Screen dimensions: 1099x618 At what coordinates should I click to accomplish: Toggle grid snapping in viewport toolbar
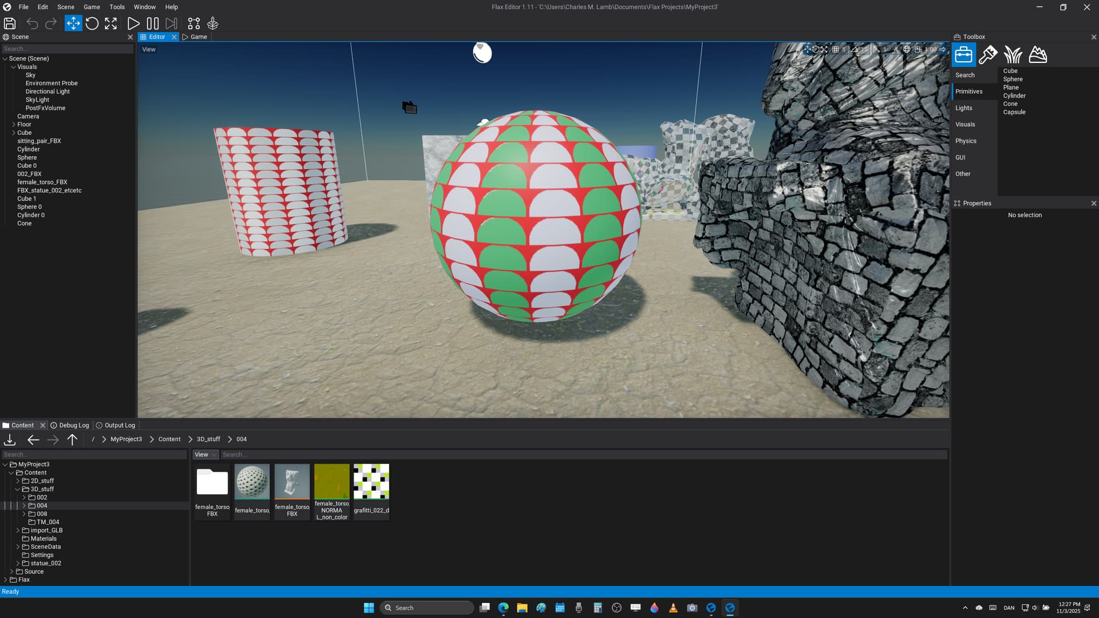(835, 49)
